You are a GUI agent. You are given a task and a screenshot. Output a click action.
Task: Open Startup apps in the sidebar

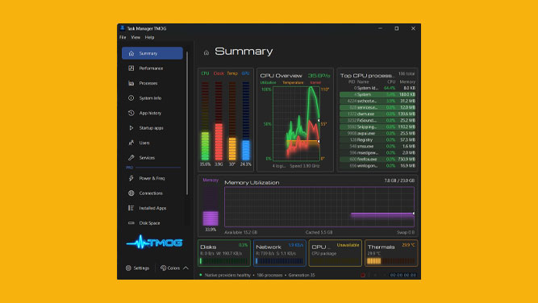click(152, 128)
